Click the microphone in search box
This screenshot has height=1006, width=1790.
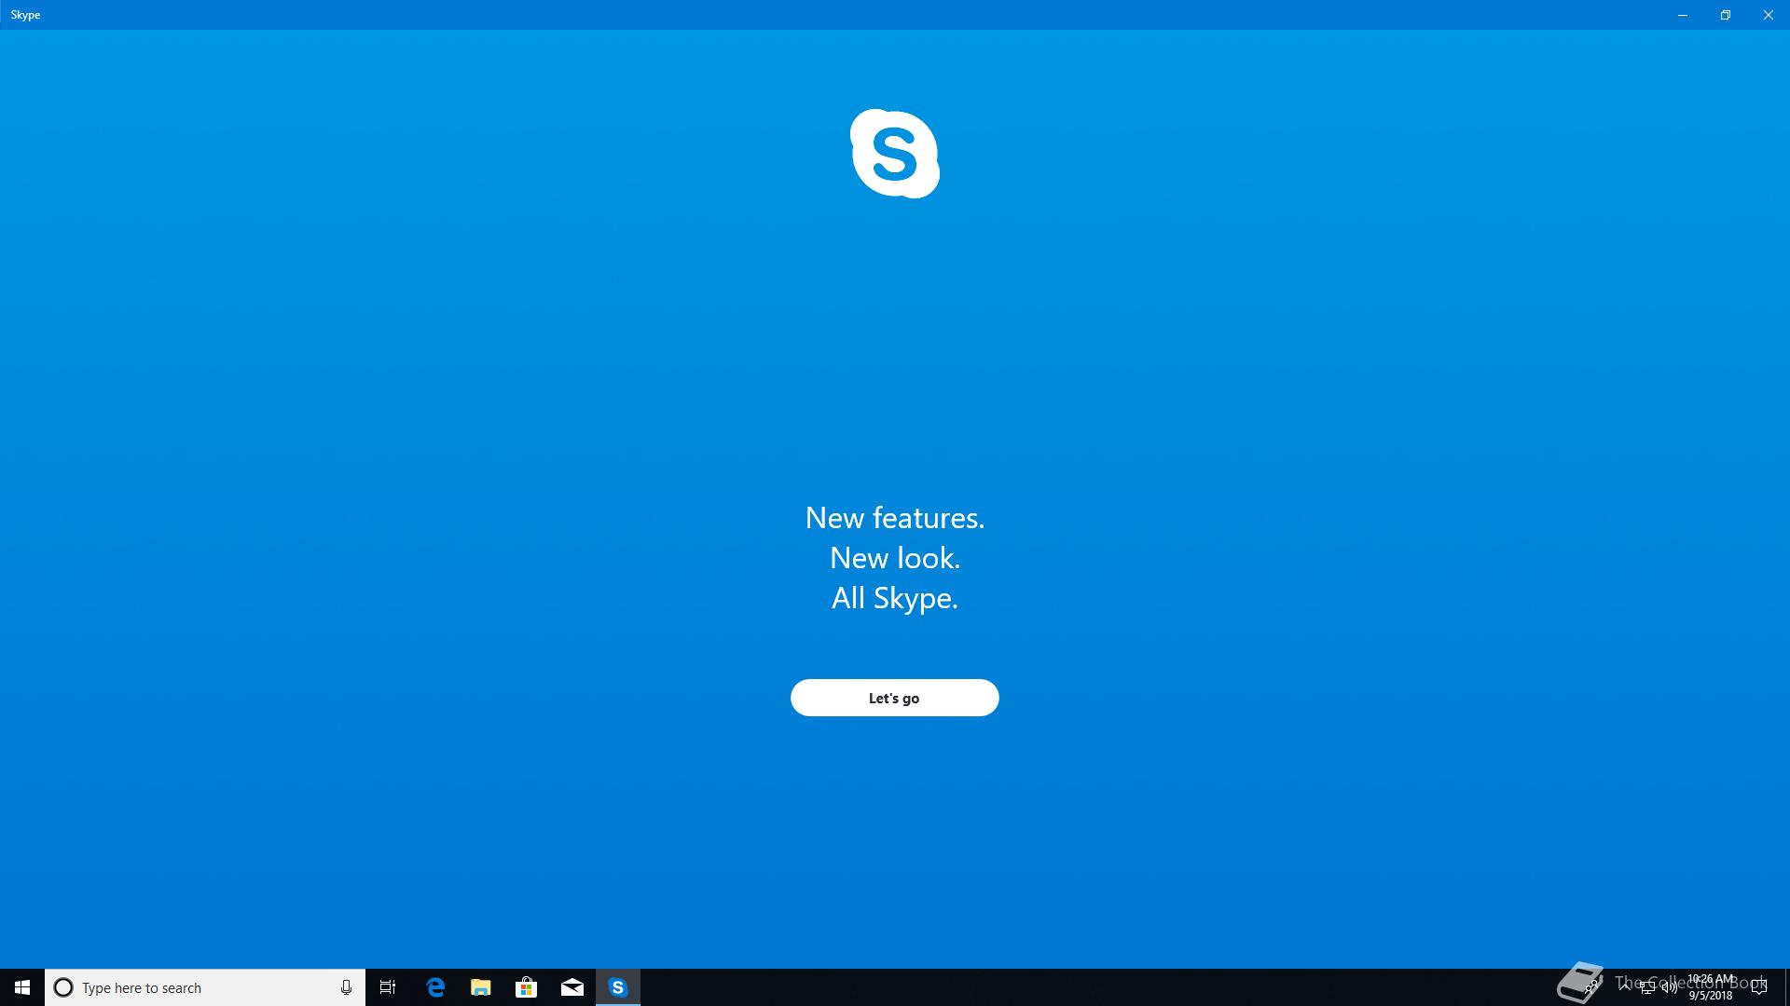click(x=346, y=987)
